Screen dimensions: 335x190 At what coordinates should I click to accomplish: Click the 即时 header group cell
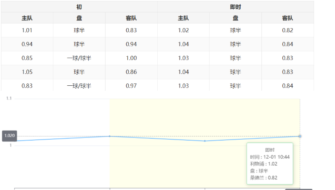click(x=235, y=7)
